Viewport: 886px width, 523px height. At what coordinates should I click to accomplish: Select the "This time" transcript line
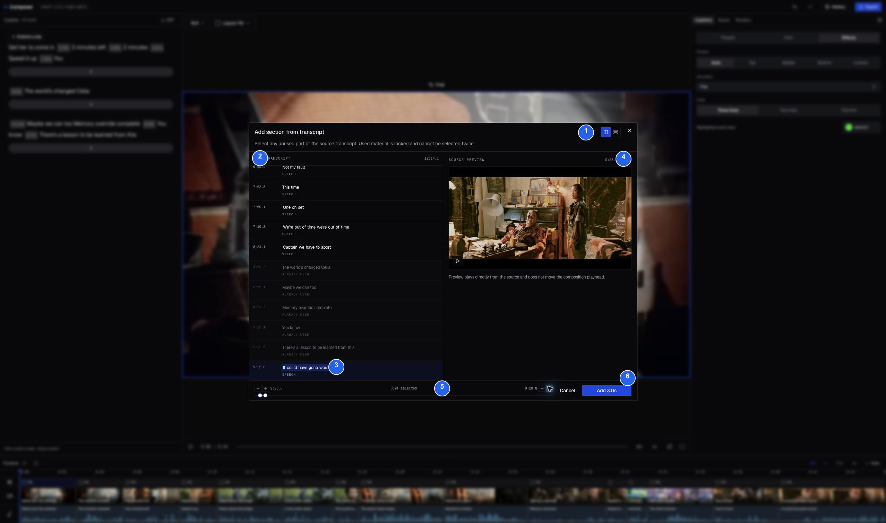[346, 190]
